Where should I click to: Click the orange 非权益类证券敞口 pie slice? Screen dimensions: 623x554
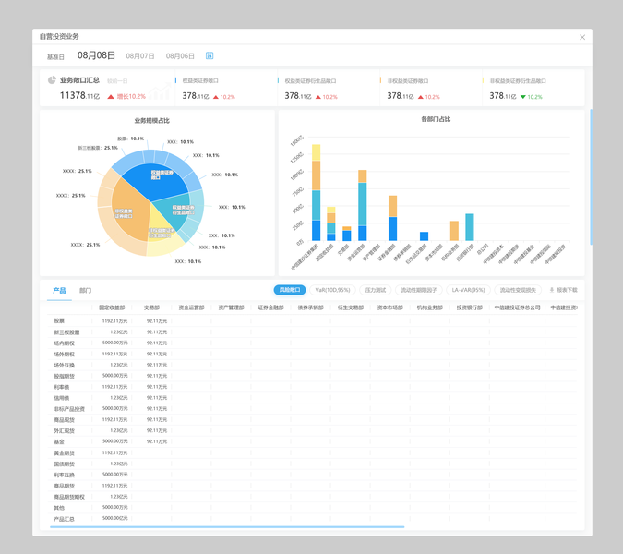(x=129, y=211)
